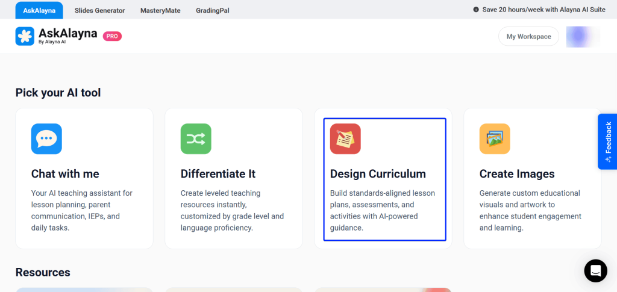Open the Create Images heading
Image resolution: width=617 pixels, height=292 pixels.
click(517, 174)
